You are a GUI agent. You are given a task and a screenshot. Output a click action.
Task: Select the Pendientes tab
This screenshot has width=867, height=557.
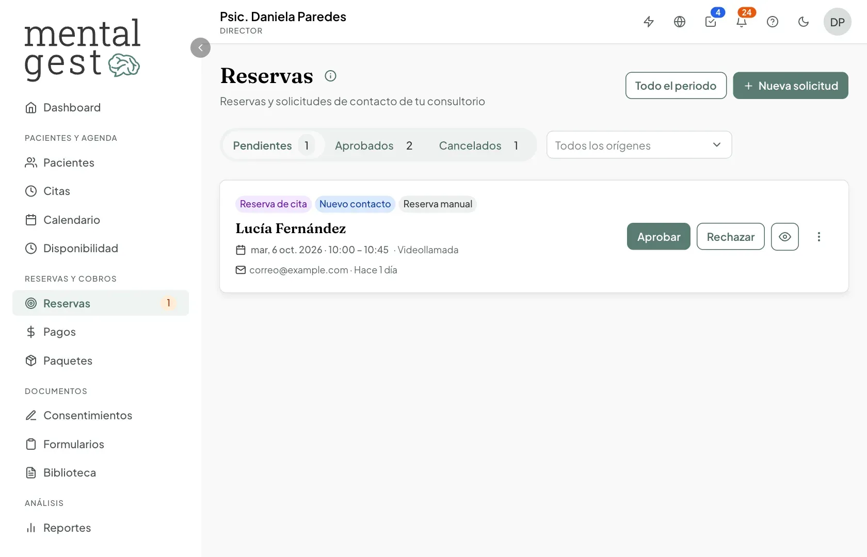pos(273,145)
